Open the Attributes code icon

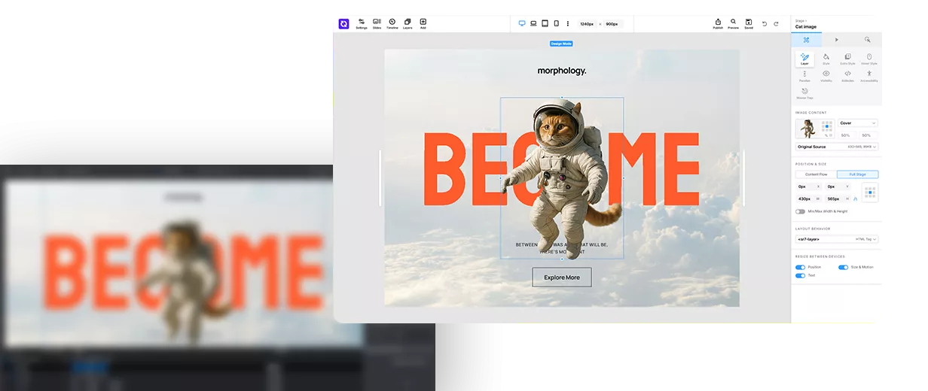(847, 75)
